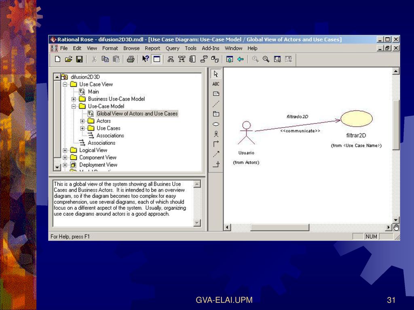Image resolution: width=414 pixels, height=310 pixels.
Task: Expand the Deployment View node
Action: [65, 165]
